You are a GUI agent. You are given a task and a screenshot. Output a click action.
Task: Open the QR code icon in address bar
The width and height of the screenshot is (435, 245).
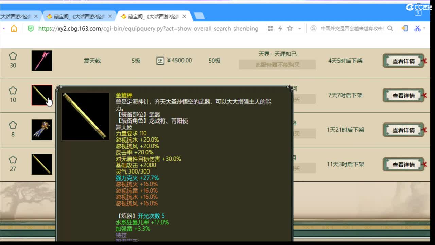pos(271,29)
